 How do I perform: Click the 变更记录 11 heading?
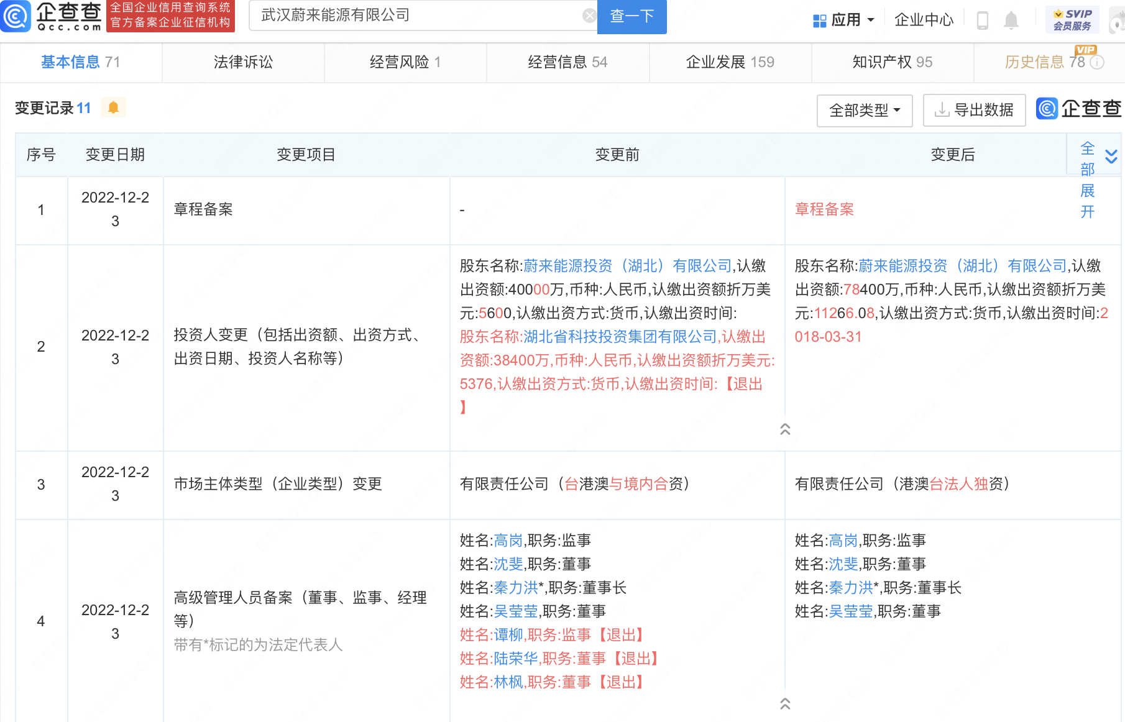point(53,108)
